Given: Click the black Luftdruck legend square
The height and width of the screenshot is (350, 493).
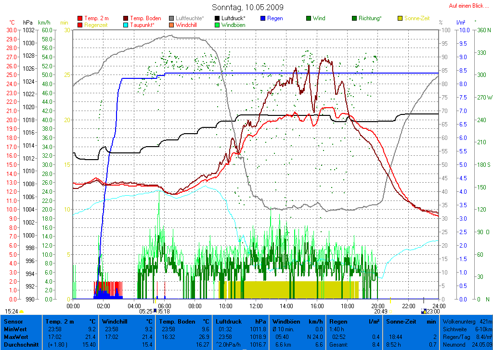Looking at the screenshot, I should click(217, 18).
